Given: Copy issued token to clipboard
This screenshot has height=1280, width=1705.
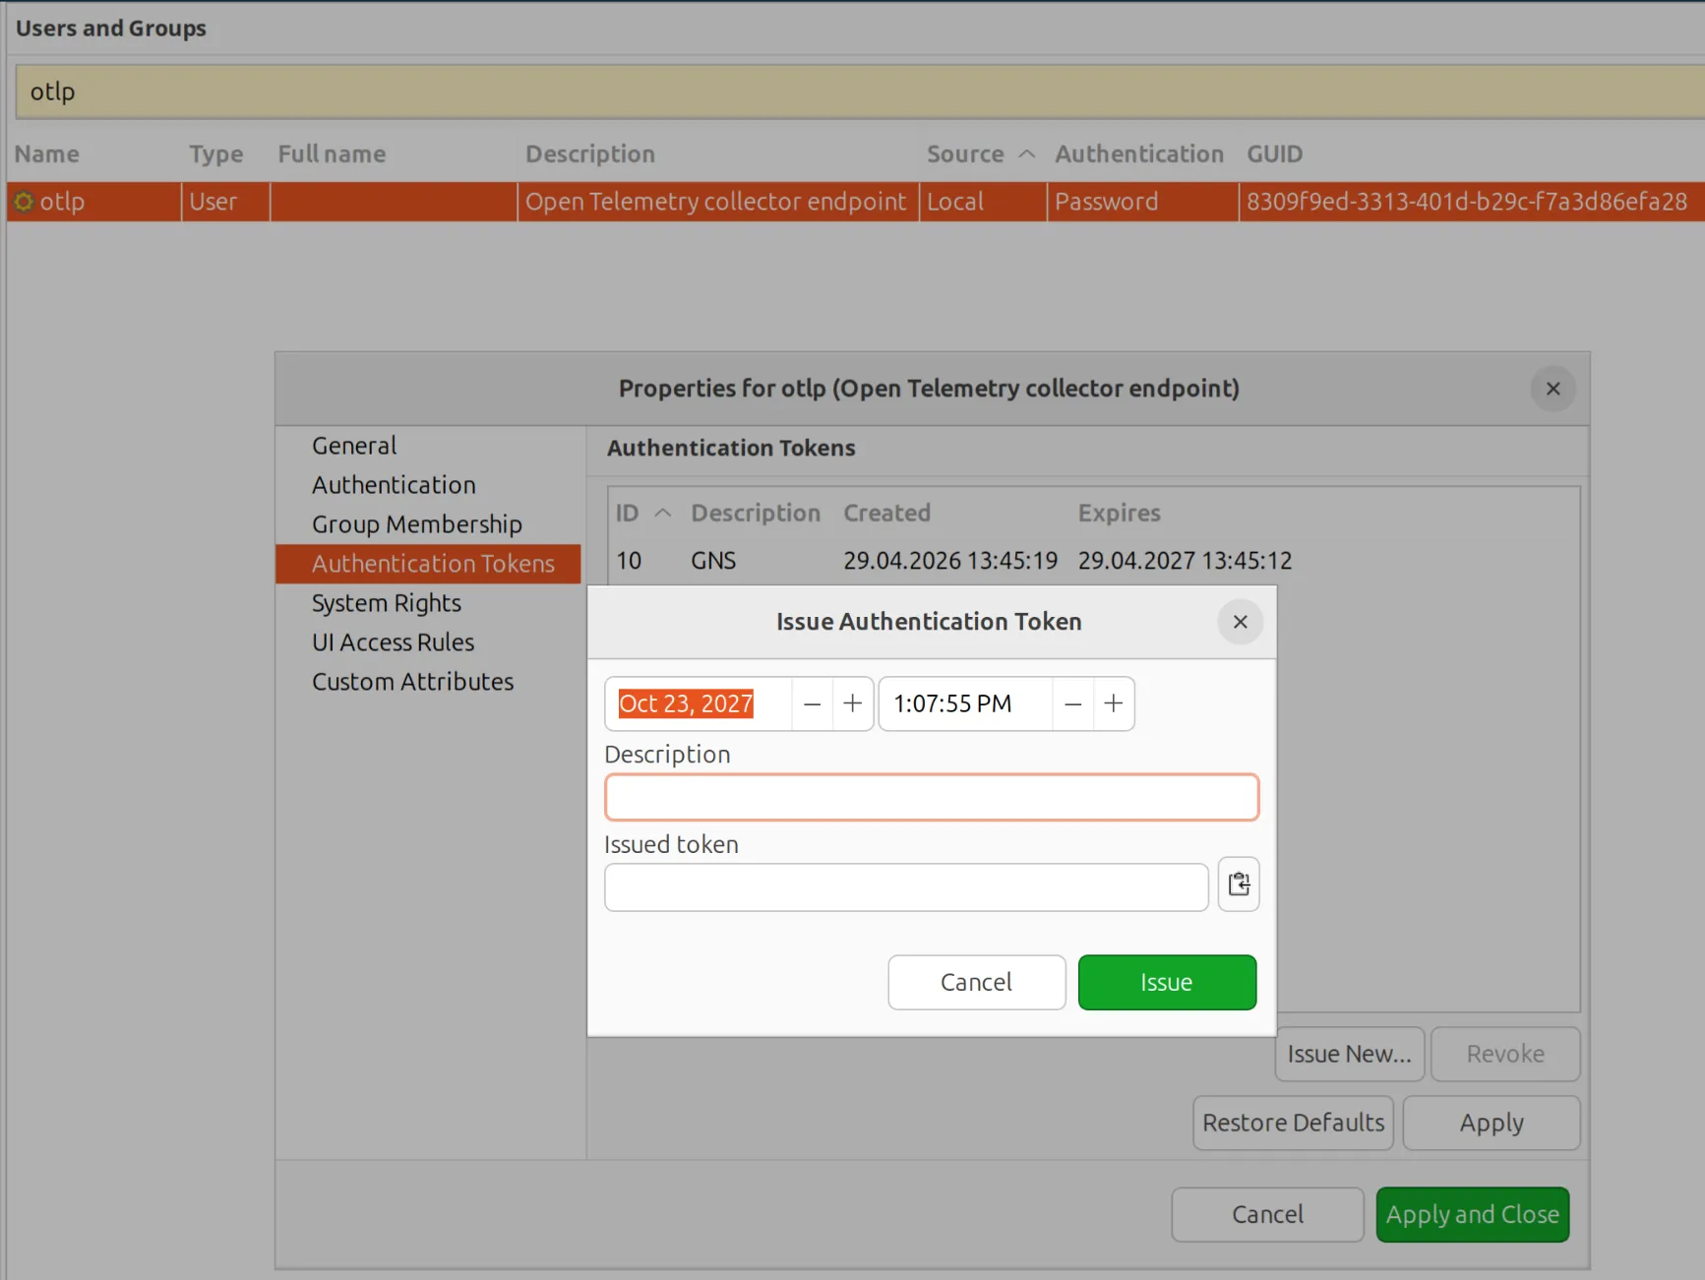Looking at the screenshot, I should tap(1239, 884).
